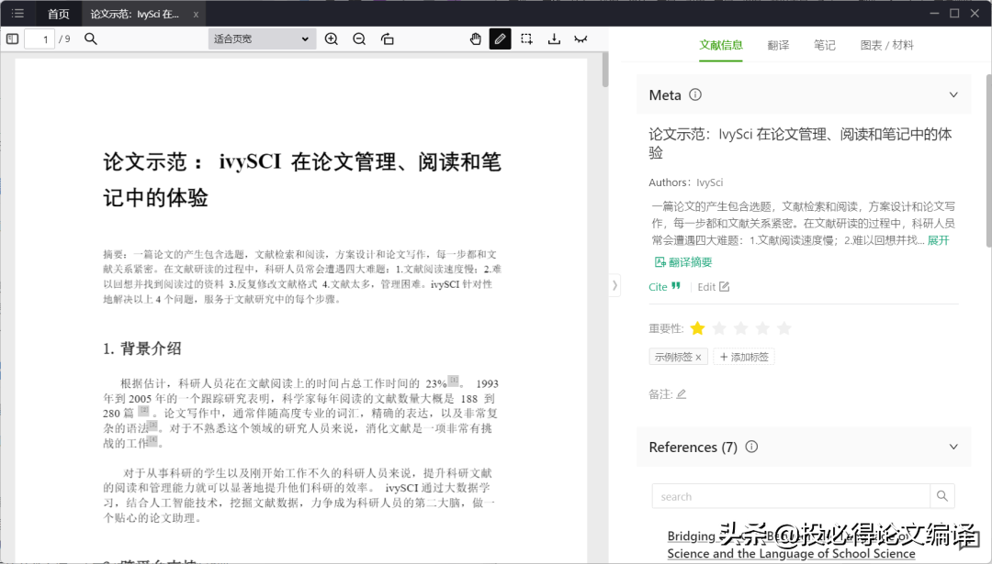Set importance to five stars
992x564 pixels.
coord(783,328)
